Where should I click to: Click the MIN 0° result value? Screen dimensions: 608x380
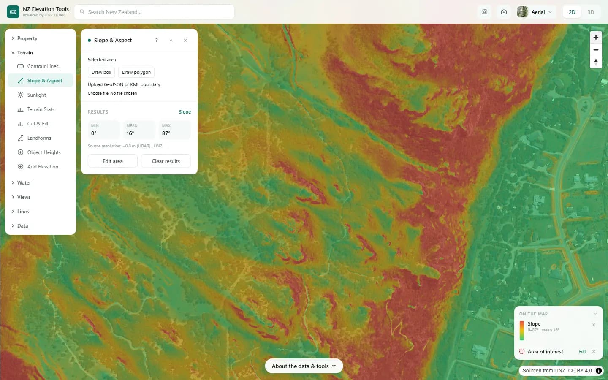tap(104, 130)
